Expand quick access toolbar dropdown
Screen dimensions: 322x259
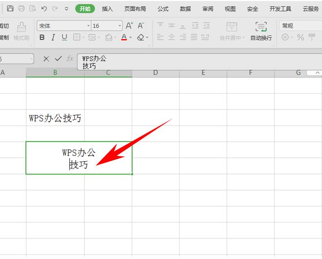pos(66,9)
